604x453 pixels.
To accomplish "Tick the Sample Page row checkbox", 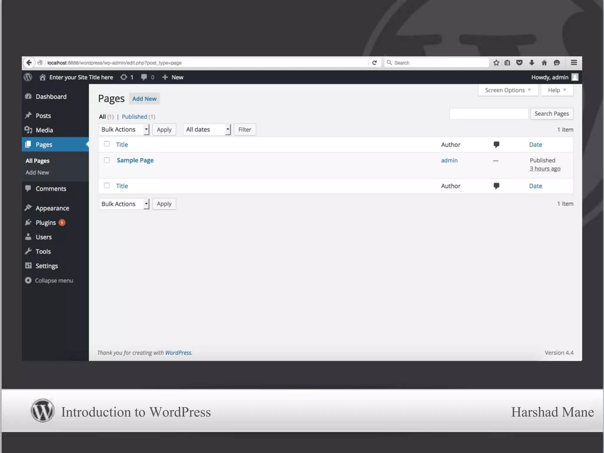I will [107, 160].
